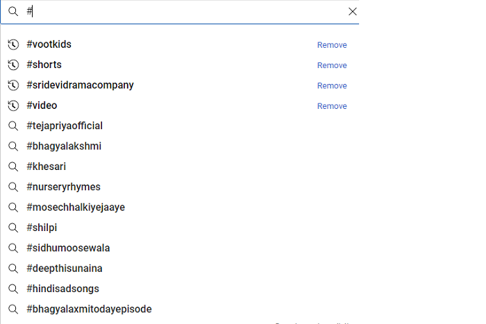Choose the #sidhumoosewala suggestion
This screenshot has height=324, width=486.
(x=68, y=248)
